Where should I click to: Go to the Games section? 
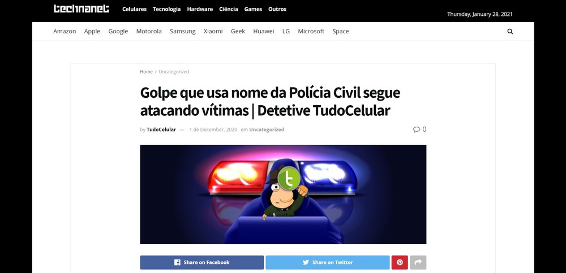point(253,9)
